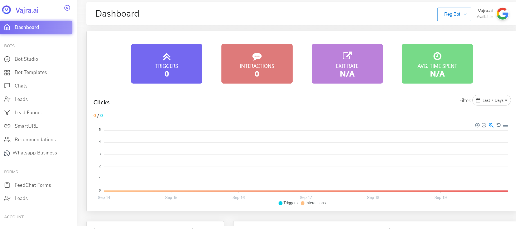Image resolution: width=516 pixels, height=229 pixels.
Task: Open the chart hamburger menu icon
Action: [505, 125]
